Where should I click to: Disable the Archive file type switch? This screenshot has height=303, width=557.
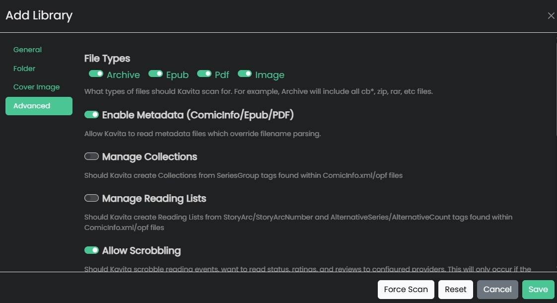click(x=96, y=74)
